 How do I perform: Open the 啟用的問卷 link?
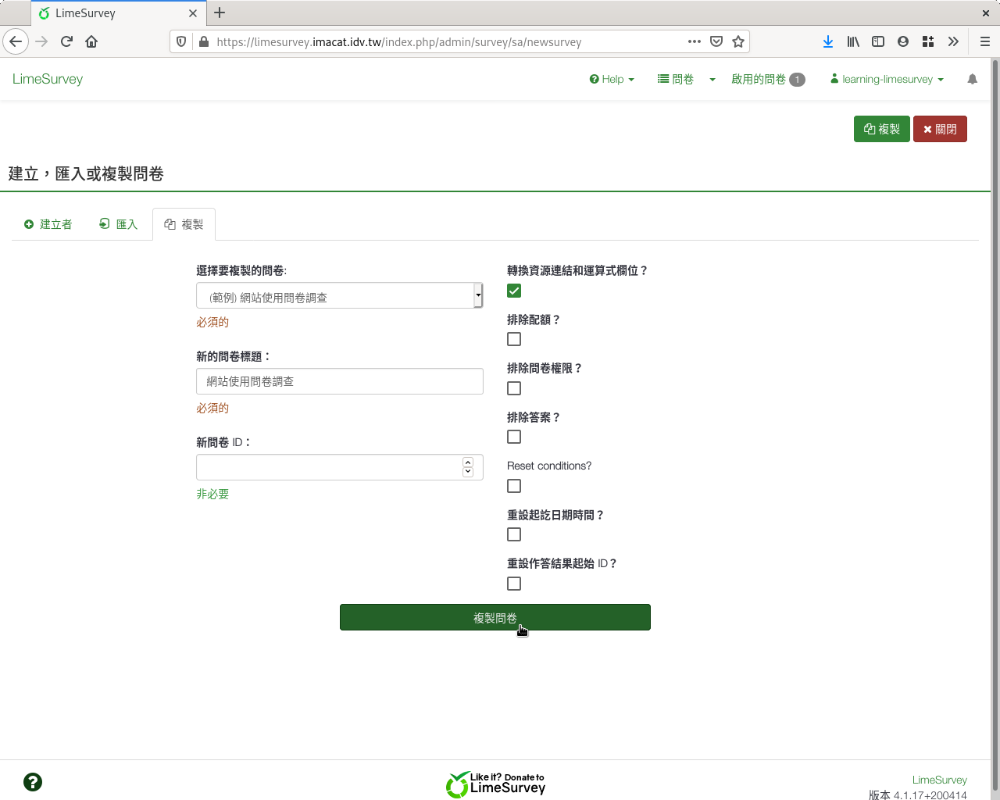click(768, 79)
